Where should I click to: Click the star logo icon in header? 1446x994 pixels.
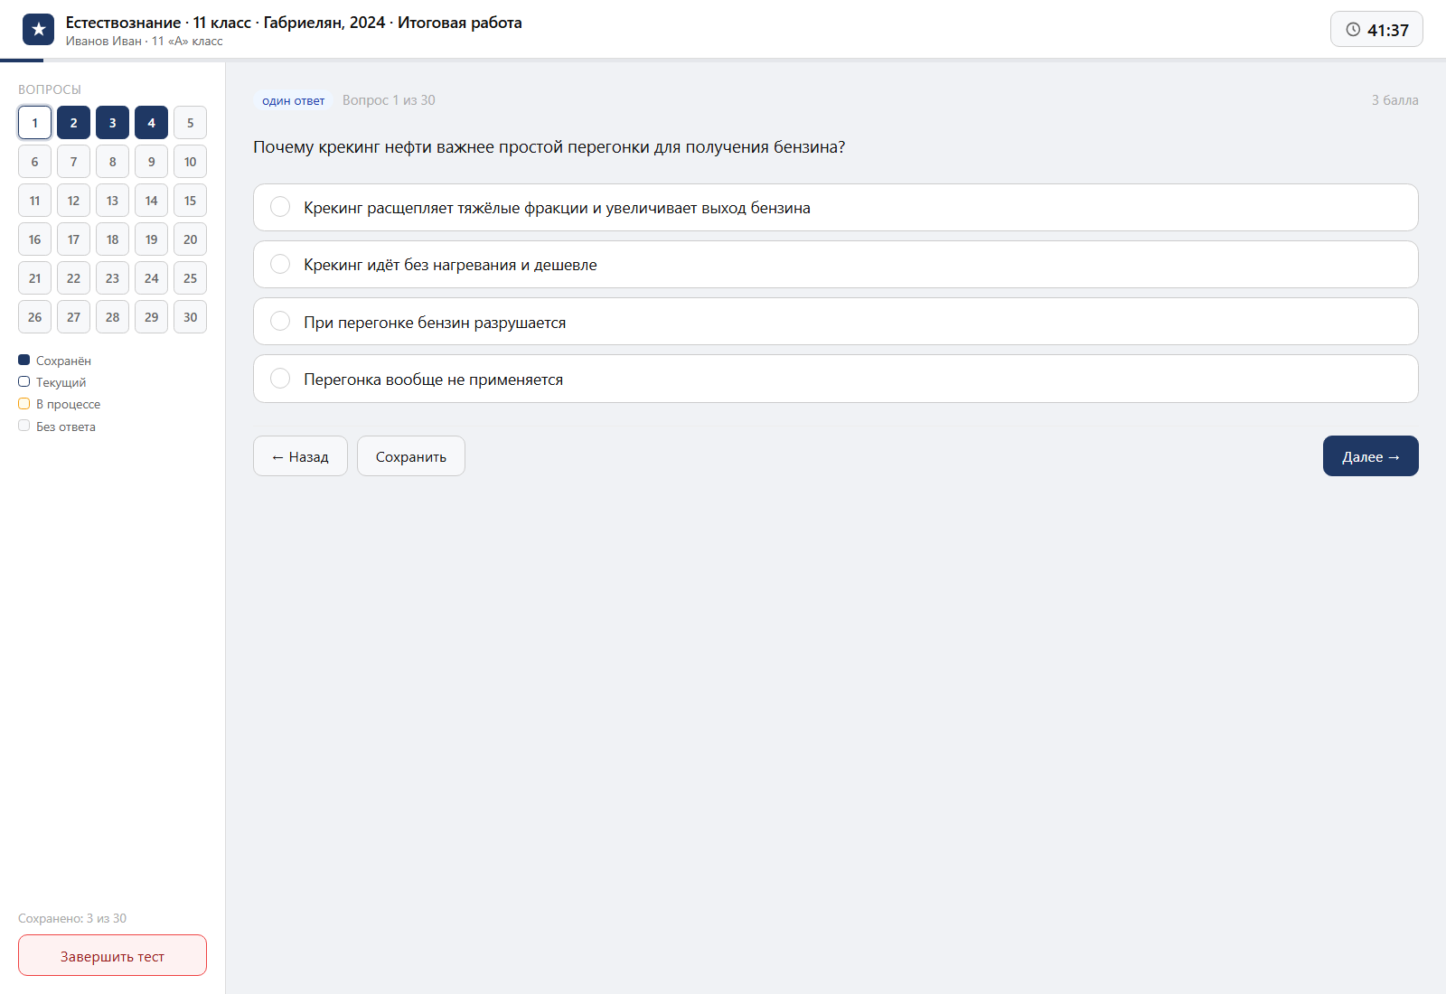coord(38,30)
